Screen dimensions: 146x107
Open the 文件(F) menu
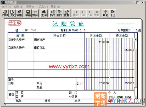click(x=6, y=7)
